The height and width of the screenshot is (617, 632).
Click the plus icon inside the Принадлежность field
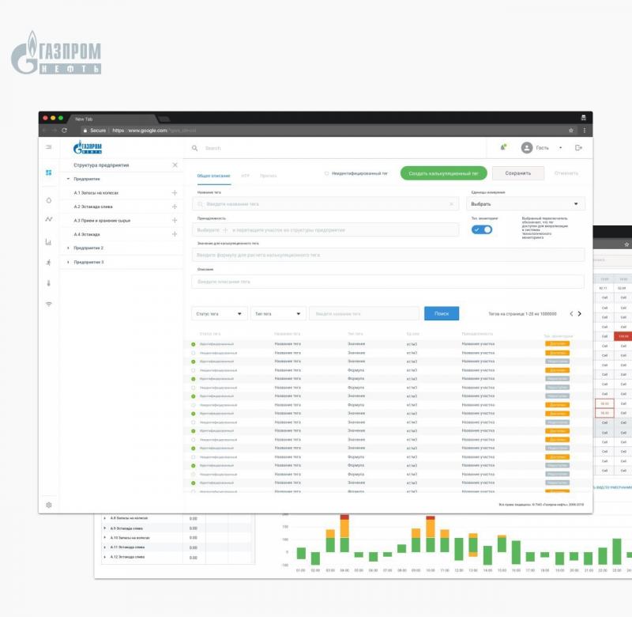[225, 230]
